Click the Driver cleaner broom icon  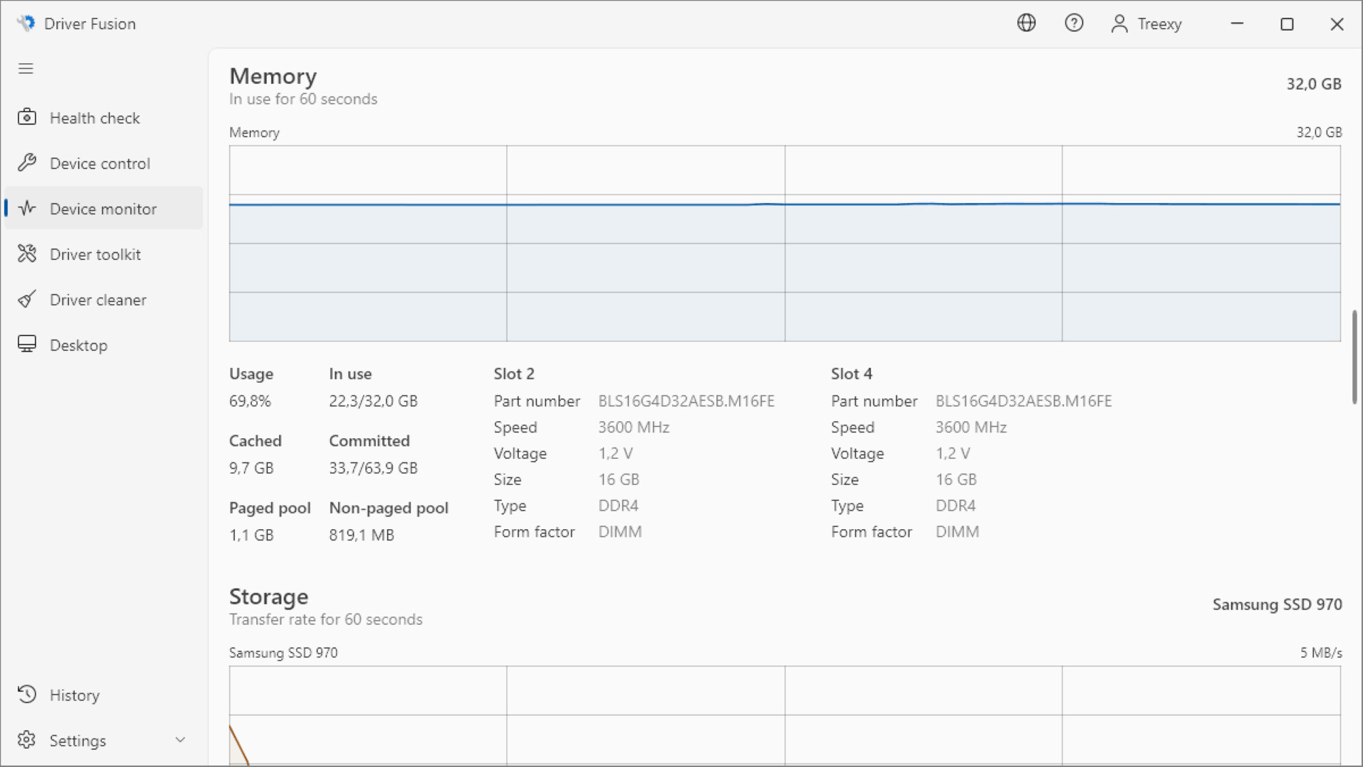pos(27,299)
